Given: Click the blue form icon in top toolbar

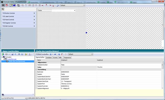Looking at the screenshot, I should 14,5.
